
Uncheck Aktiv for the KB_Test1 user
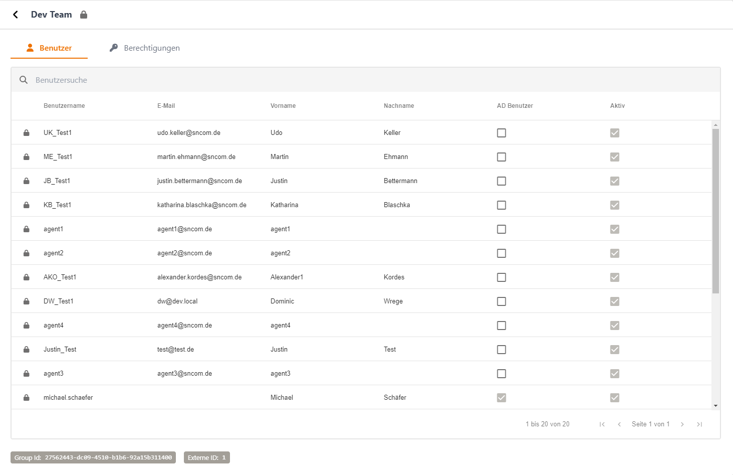pyautogui.click(x=615, y=205)
